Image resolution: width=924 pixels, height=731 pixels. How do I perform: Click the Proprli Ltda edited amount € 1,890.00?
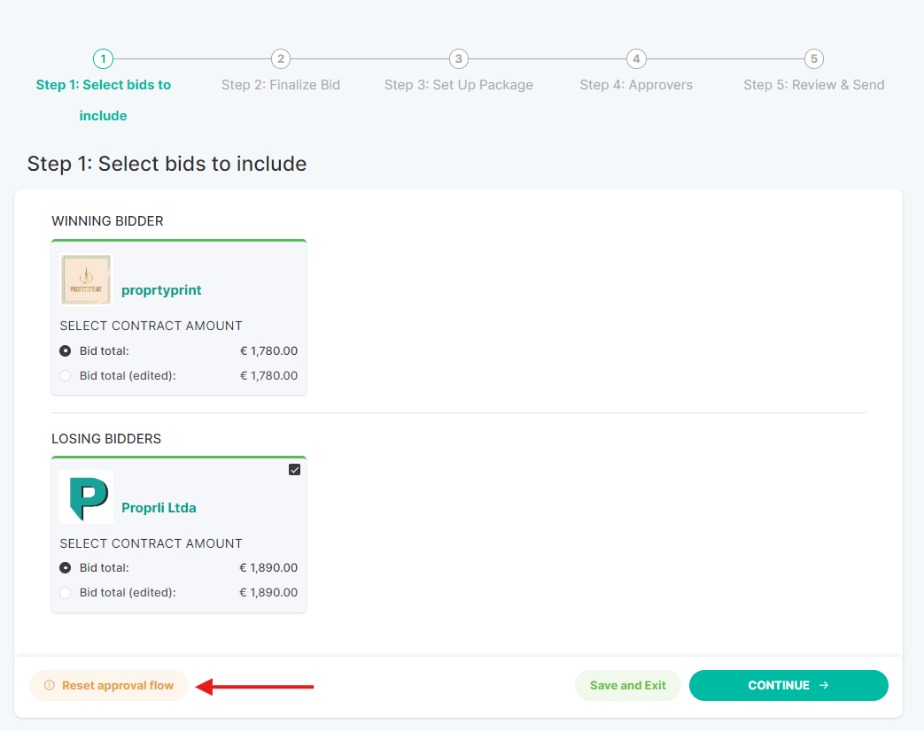[268, 593]
